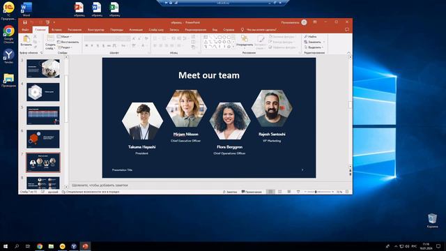446x251 pixels.
Task: Toggle Notes (Заметки) pane in status bar
Action: 230,192
